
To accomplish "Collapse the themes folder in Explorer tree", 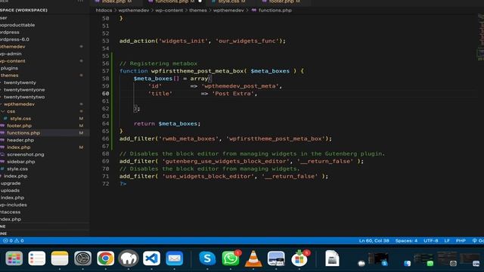I will [9, 76].
